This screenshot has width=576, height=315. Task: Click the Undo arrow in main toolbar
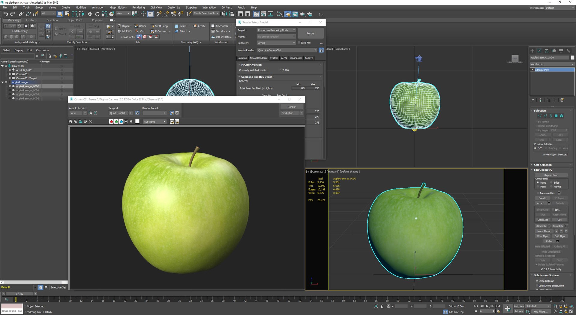(x=5, y=14)
